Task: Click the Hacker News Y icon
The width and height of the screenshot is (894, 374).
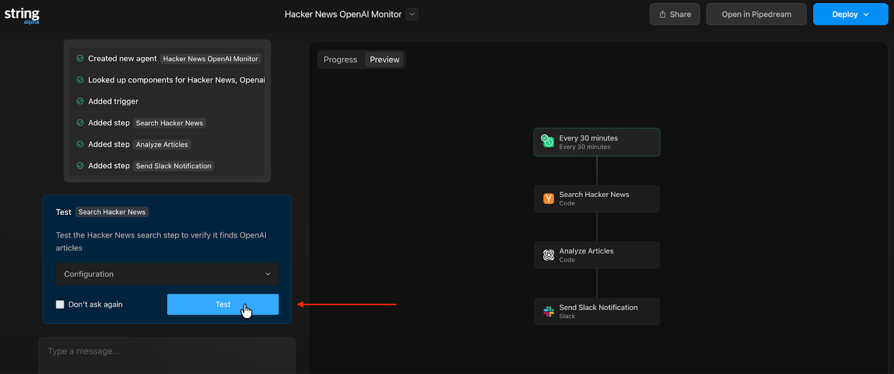Action: tap(549, 199)
